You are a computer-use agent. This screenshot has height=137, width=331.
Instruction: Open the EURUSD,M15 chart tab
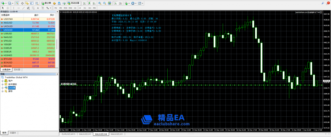(x=69, y=134)
